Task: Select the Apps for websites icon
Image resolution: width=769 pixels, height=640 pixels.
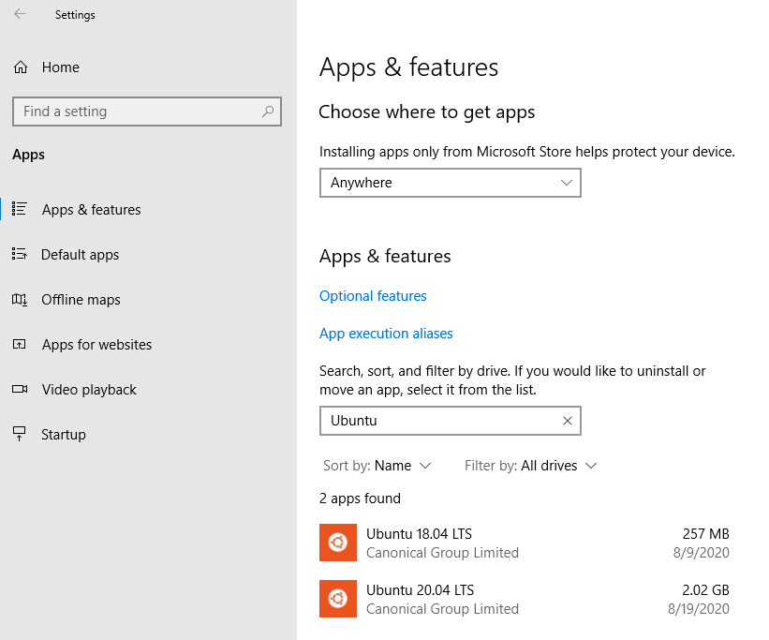Action: (20, 344)
